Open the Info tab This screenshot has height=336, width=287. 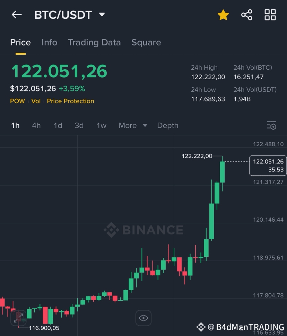point(49,42)
